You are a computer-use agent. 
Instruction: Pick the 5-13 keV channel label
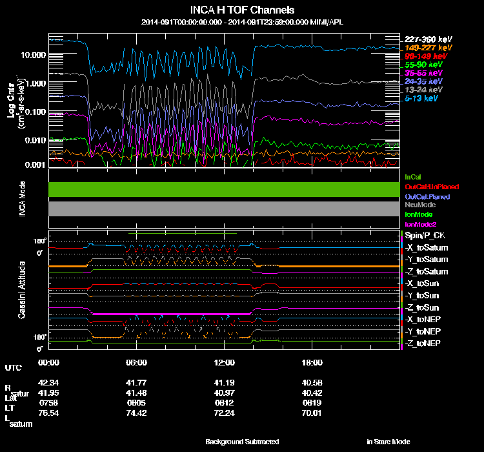421,98
